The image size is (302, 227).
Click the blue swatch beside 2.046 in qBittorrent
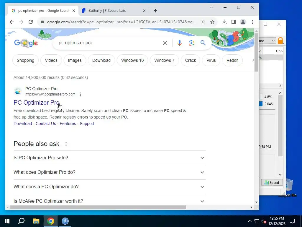click(261, 104)
